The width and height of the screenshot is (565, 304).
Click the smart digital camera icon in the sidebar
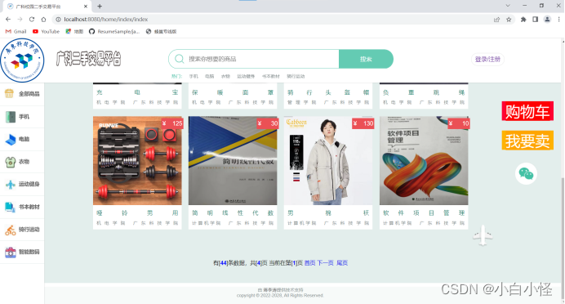(10, 252)
